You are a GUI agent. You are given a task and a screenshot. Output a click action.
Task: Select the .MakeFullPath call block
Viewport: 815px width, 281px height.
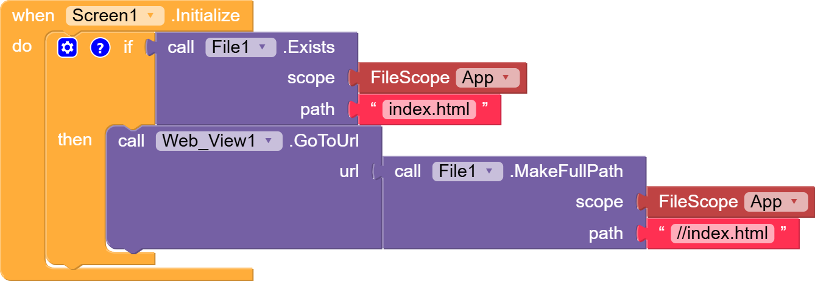coord(566,172)
